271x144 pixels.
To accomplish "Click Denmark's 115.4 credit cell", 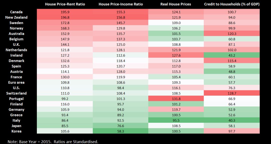I will coord(232,61).
